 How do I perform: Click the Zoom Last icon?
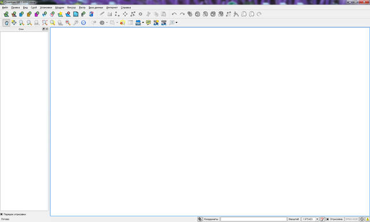pyautogui.click(x=68, y=23)
